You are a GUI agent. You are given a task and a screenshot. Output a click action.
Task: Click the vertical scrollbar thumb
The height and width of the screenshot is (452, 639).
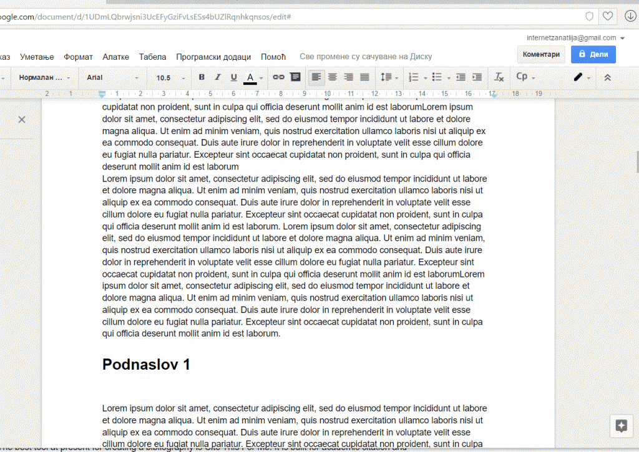(637, 161)
